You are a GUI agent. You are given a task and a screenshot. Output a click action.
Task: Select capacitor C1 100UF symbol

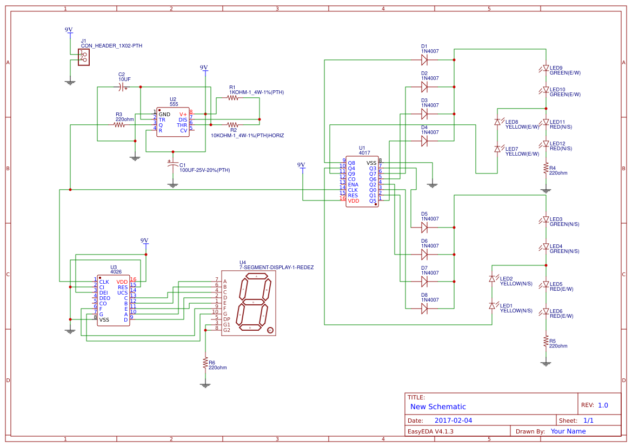(x=172, y=165)
